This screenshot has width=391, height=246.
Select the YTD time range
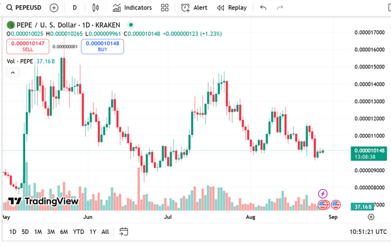point(78,231)
